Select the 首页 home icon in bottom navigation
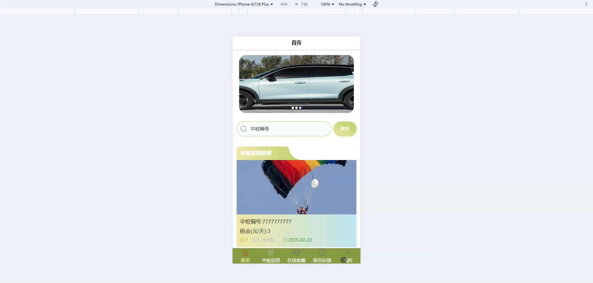 pyautogui.click(x=245, y=252)
